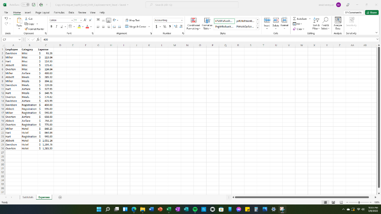This screenshot has width=381, height=214.
Task: Decrease font size with the small A
Action: click(90, 20)
